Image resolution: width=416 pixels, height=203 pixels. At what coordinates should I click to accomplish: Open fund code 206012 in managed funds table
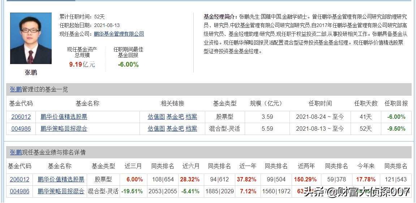21,117
